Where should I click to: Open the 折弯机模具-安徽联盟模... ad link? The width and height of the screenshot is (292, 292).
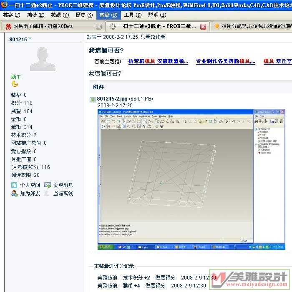click(x=158, y=61)
